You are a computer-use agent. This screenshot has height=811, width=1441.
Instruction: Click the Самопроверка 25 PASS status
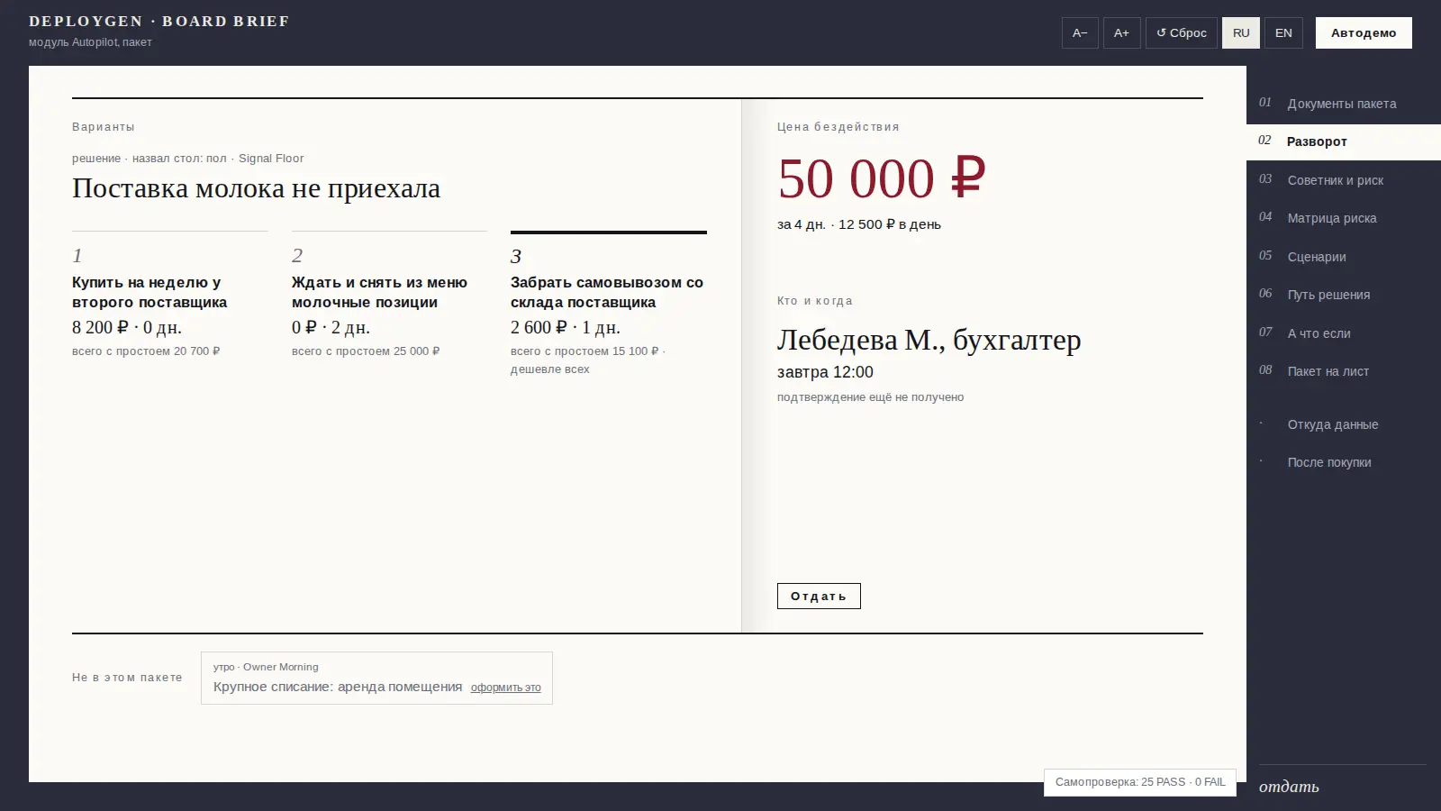(1140, 782)
